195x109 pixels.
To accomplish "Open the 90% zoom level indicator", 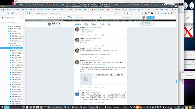I will (x=116, y=13).
